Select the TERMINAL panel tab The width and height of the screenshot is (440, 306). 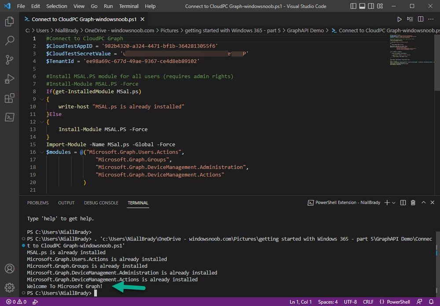pyautogui.click(x=138, y=203)
